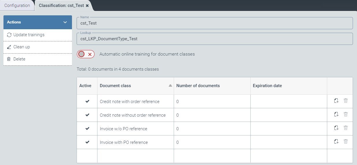Click trash icon in Invoice with PO reference row
Viewport: 357px width, 165px height.
pos(345,142)
